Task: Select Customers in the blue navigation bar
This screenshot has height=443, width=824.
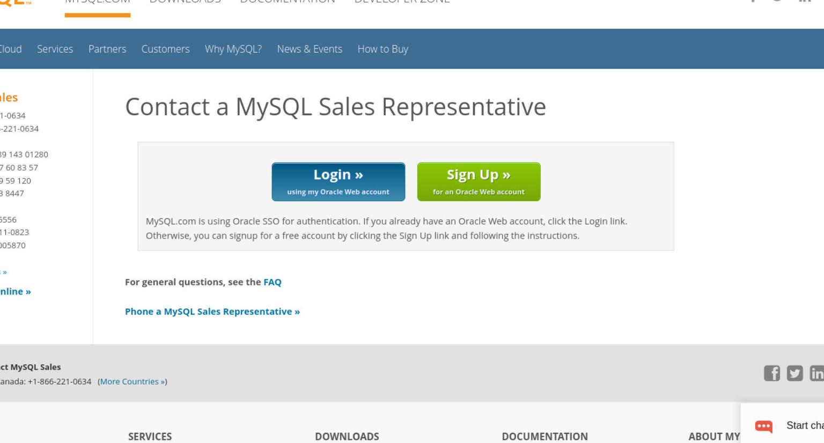Action: pos(165,49)
